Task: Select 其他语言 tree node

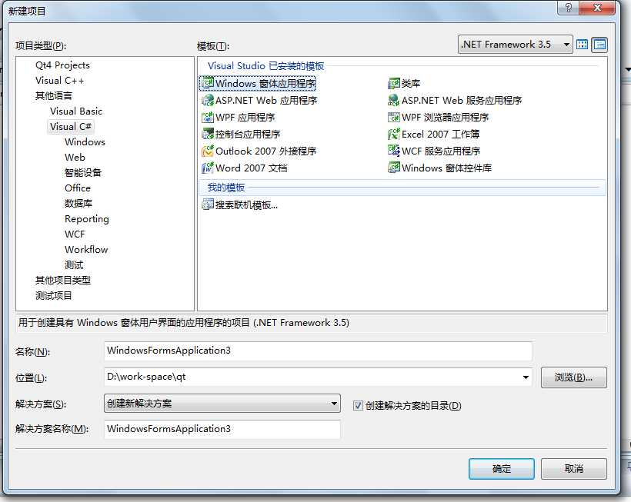Action: 54,95
